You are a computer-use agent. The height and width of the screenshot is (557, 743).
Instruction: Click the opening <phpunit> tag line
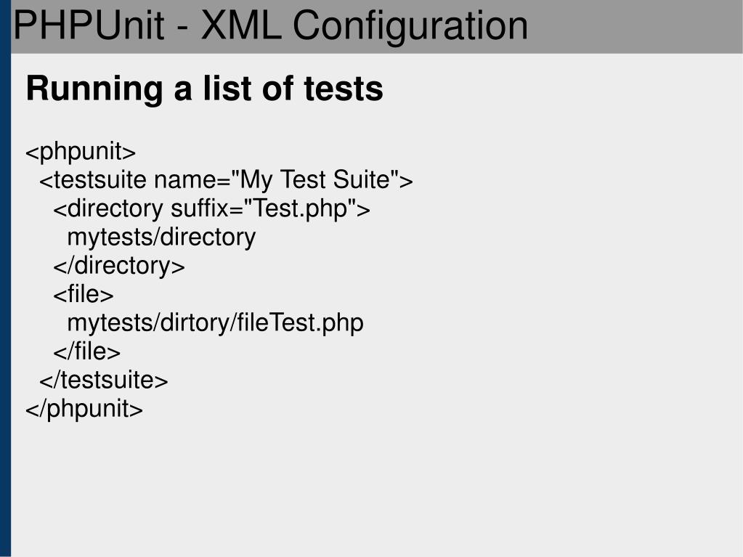pos(81,152)
